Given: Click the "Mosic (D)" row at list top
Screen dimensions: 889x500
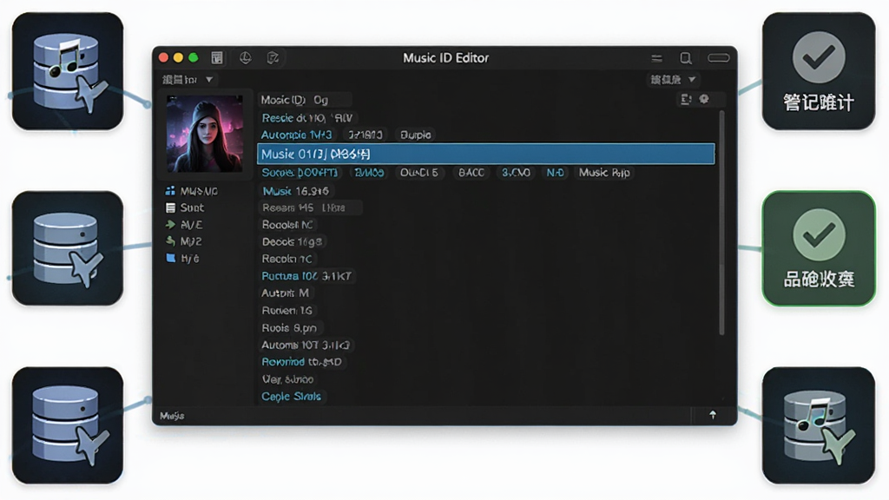Looking at the screenshot, I should coord(305,100).
